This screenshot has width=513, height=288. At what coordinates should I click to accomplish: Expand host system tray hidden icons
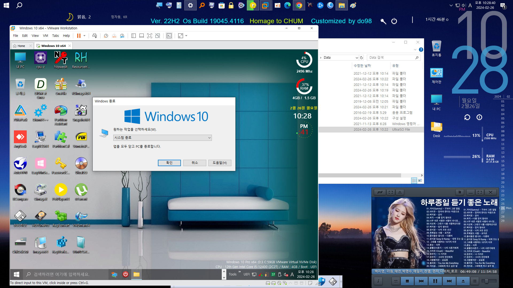coord(451,5)
